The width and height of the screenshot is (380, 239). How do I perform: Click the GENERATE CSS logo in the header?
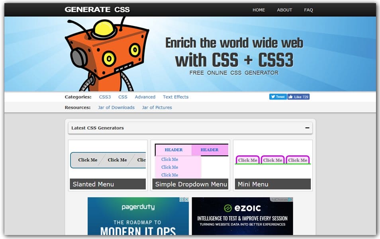(x=97, y=9)
